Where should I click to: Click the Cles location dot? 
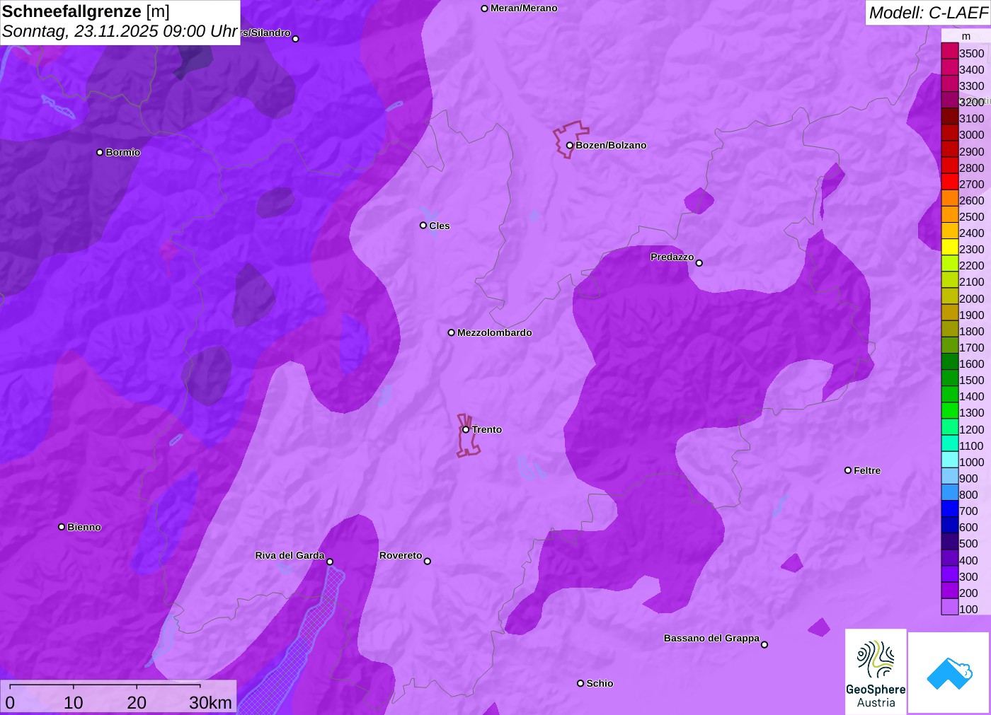pos(423,226)
